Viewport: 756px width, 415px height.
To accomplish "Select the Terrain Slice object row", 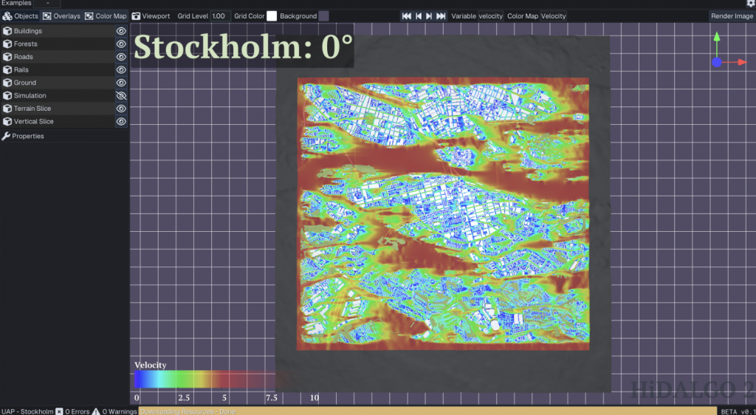I will pyautogui.click(x=58, y=109).
